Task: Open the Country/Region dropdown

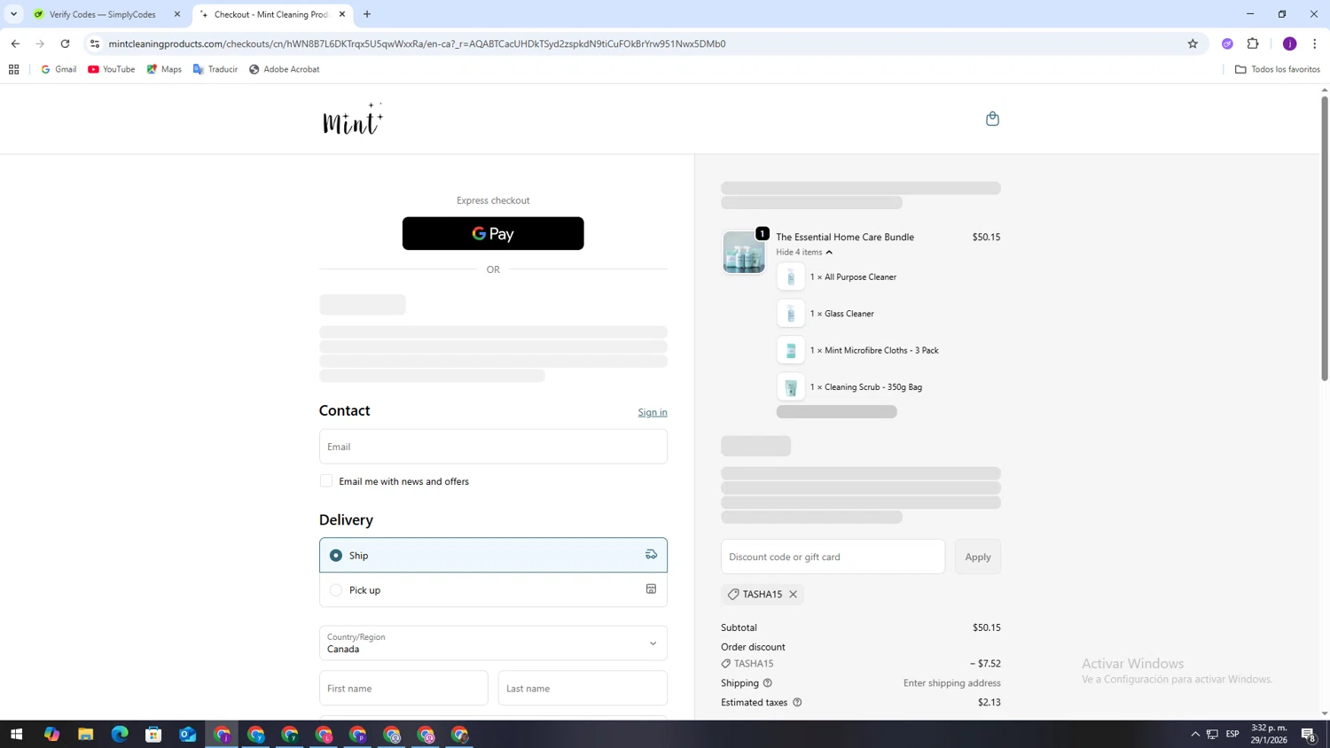Action: (x=493, y=643)
